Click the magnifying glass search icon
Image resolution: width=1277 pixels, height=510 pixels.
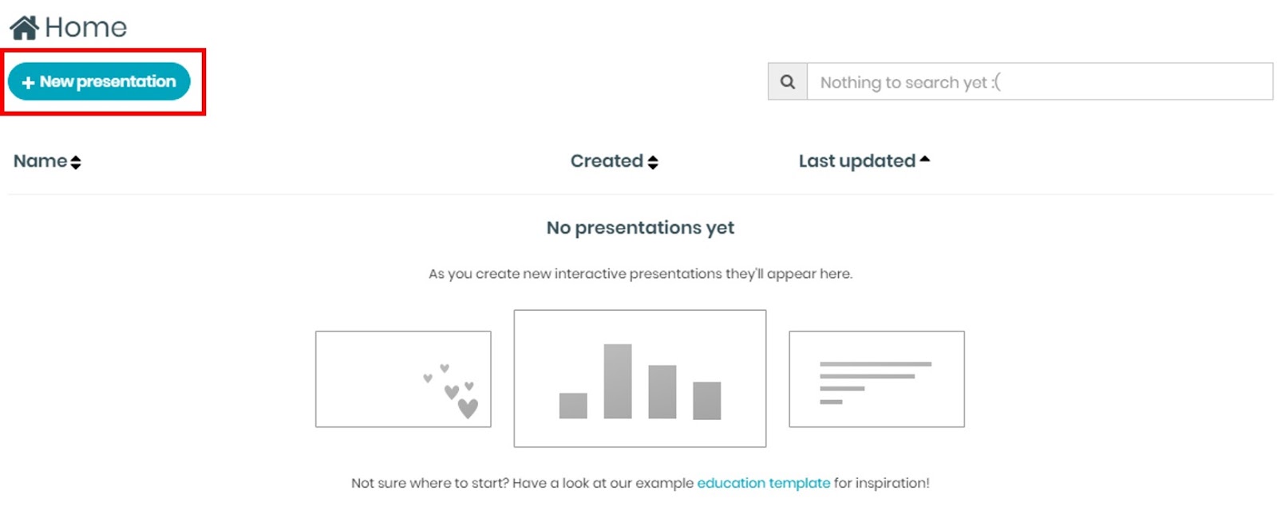[788, 82]
